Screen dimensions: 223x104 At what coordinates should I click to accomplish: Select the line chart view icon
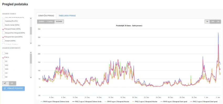tap(6, 83)
